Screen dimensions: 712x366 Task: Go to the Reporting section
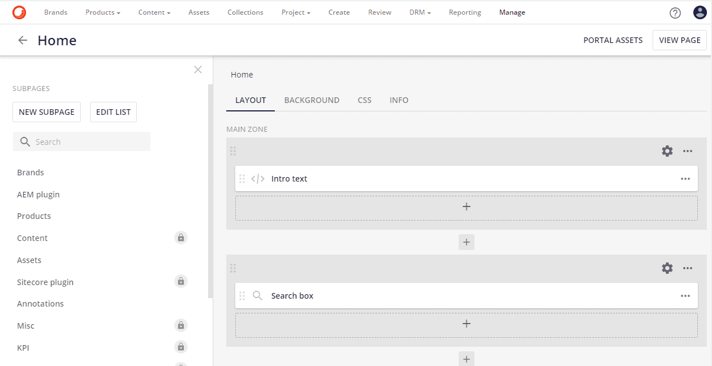pyautogui.click(x=465, y=12)
